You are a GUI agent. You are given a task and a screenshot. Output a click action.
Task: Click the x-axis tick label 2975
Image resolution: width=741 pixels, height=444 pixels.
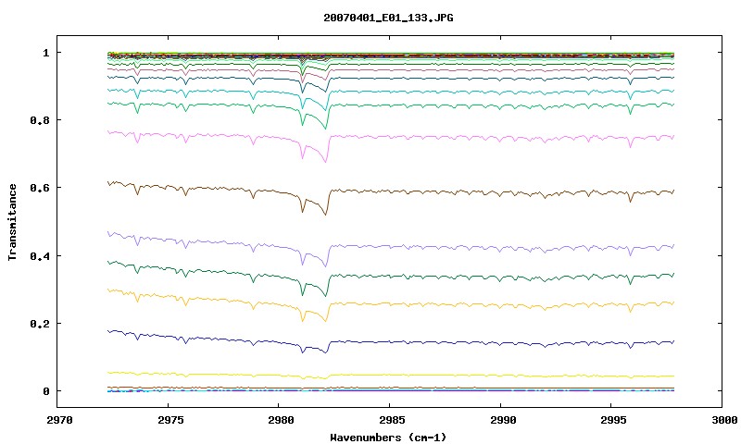tap(169, 420)
